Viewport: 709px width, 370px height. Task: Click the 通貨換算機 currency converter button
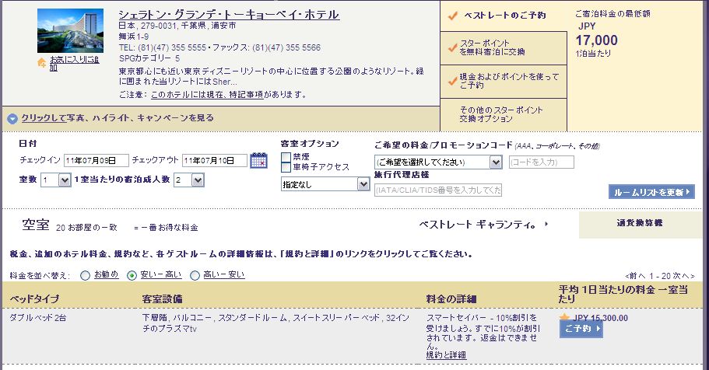640,223
